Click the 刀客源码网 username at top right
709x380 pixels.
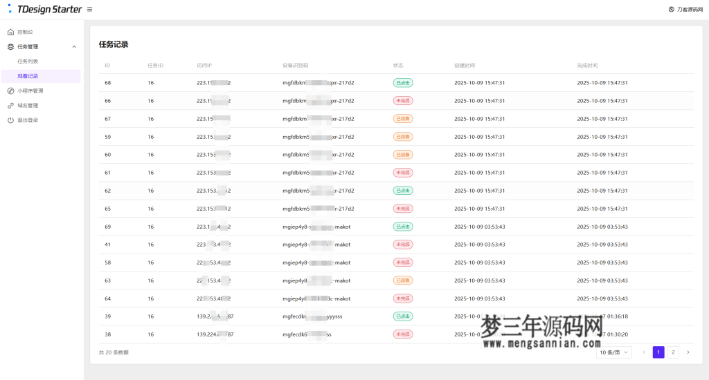coord(690,10)
